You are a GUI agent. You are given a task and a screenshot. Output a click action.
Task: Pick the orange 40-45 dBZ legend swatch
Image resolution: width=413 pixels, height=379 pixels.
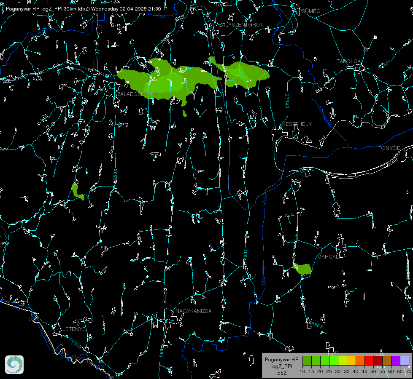(360, 360)
